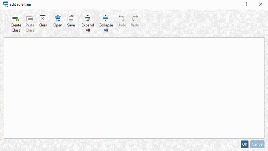Confirm with the OK button

244,144
